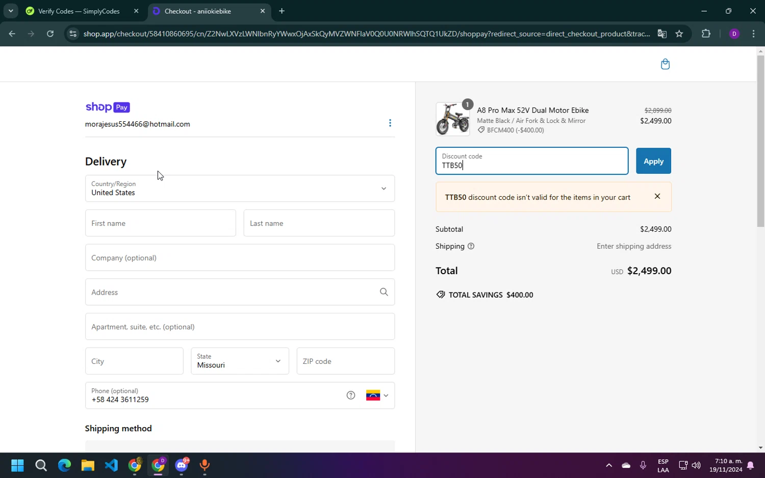The height and width of the screenshot is (478, 765).
Task: Go back to previous page
Action: click(x=12, y=34)
